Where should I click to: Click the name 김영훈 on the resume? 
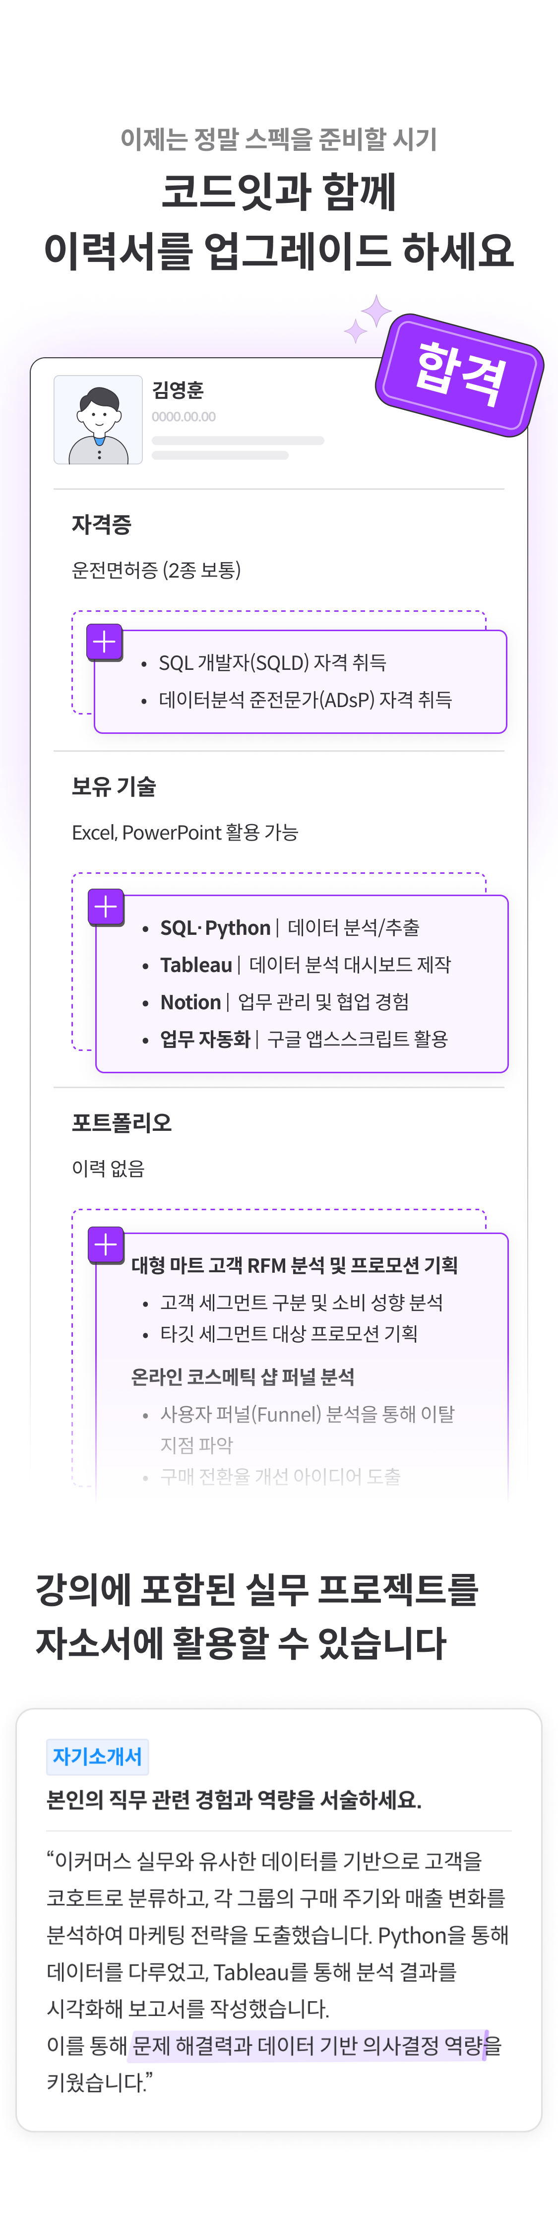[178, 391]
